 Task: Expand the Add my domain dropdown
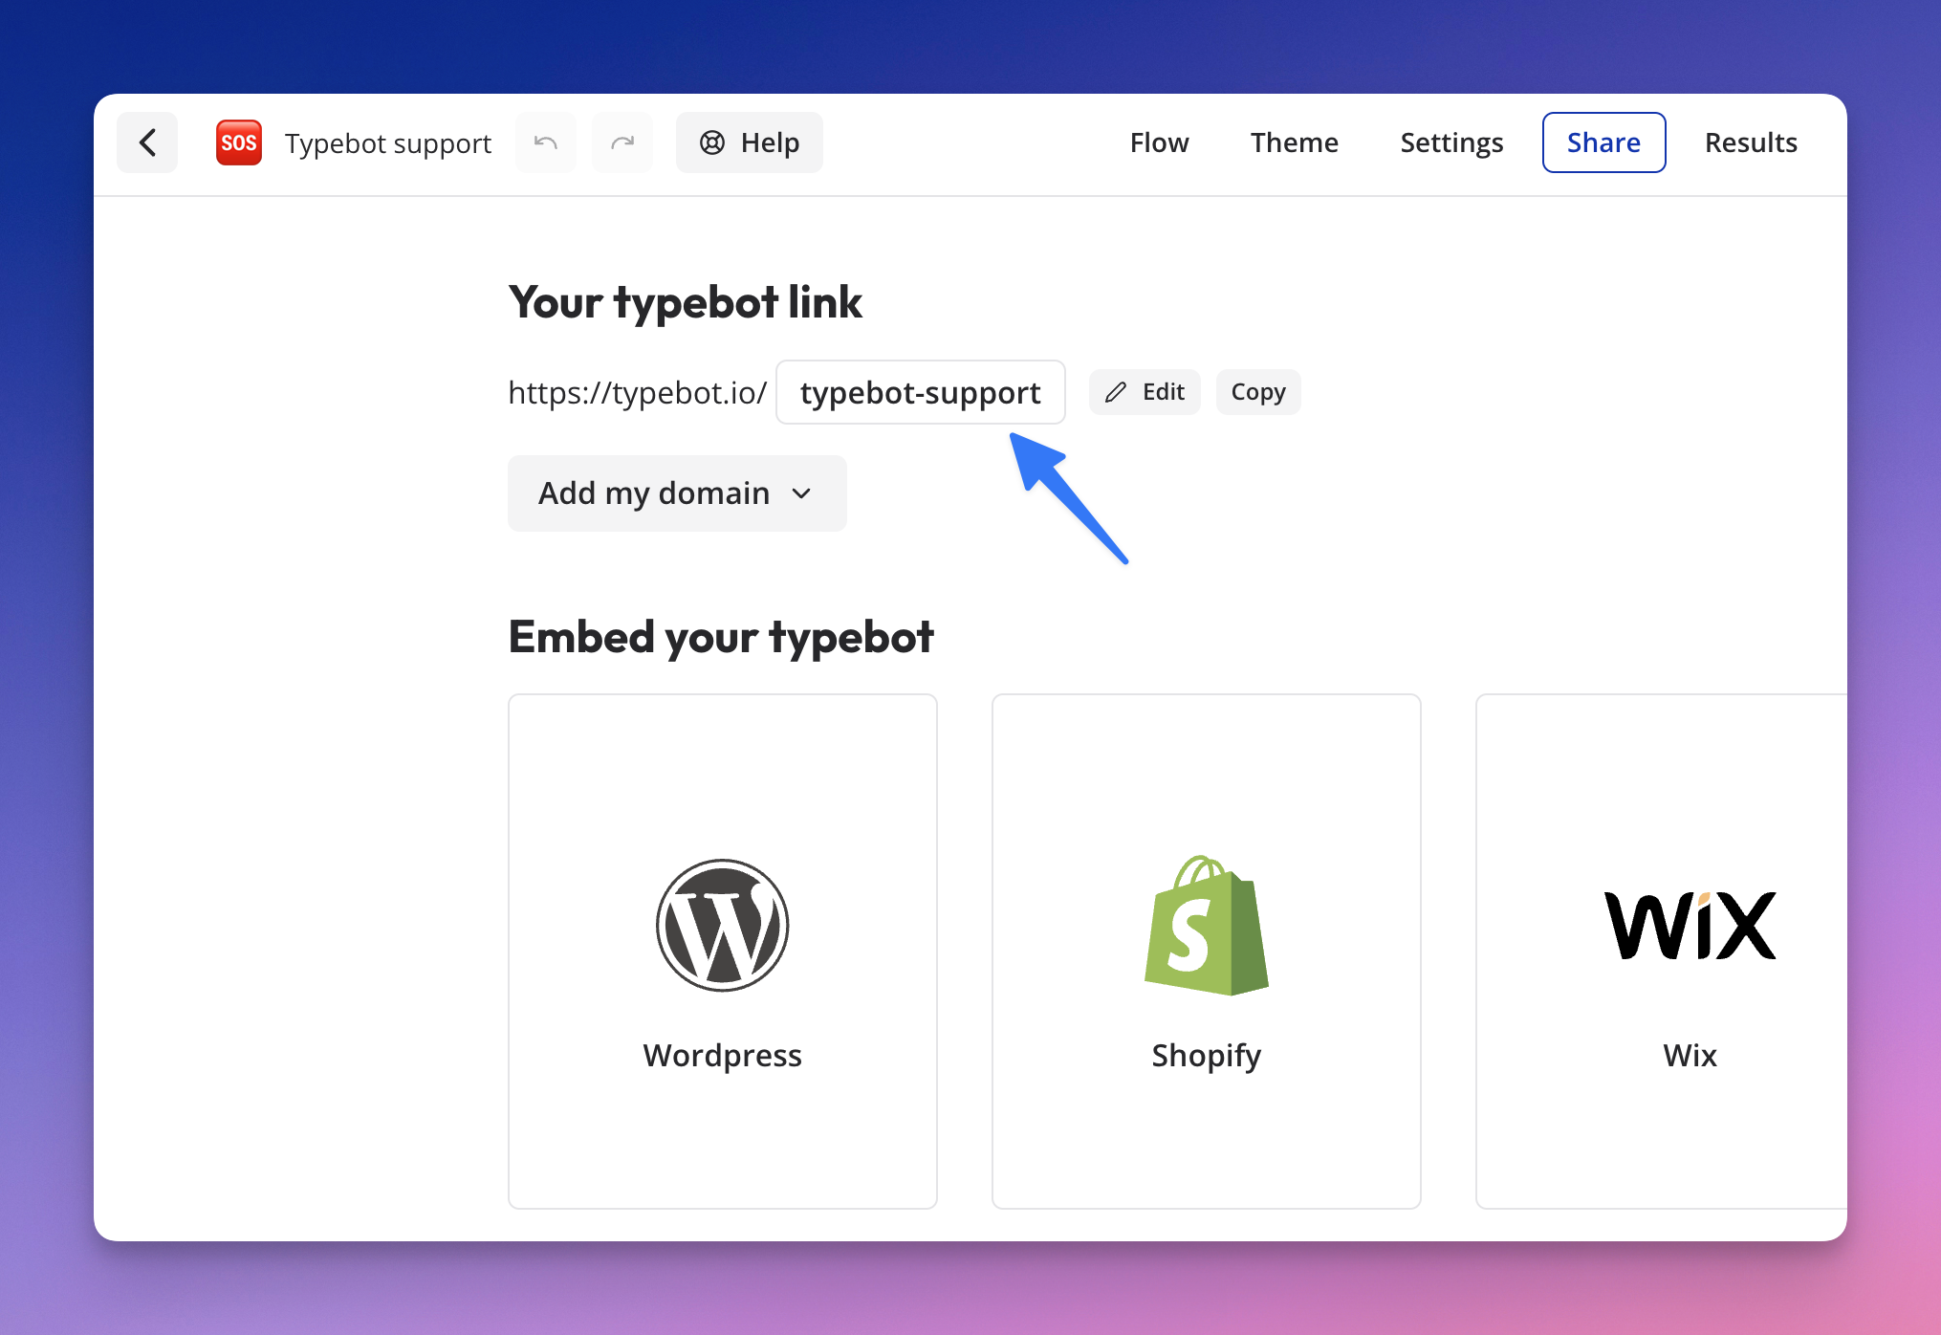(676, 493)
